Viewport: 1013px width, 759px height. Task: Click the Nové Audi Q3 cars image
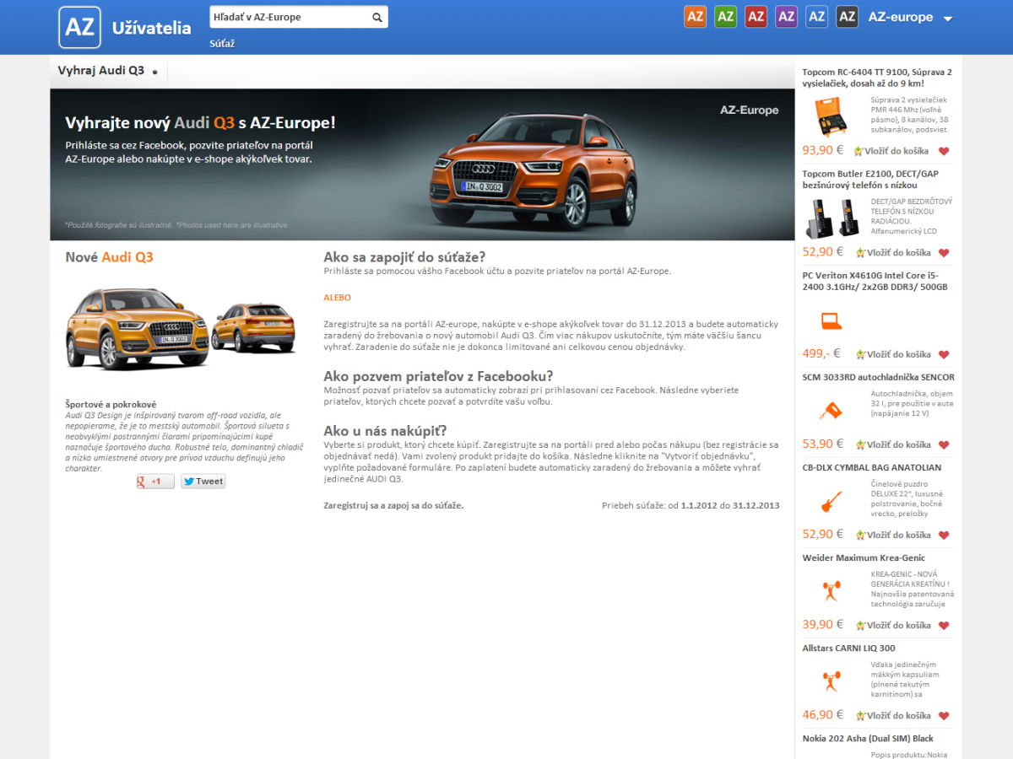pyautogui.click(x=181, y=327)
